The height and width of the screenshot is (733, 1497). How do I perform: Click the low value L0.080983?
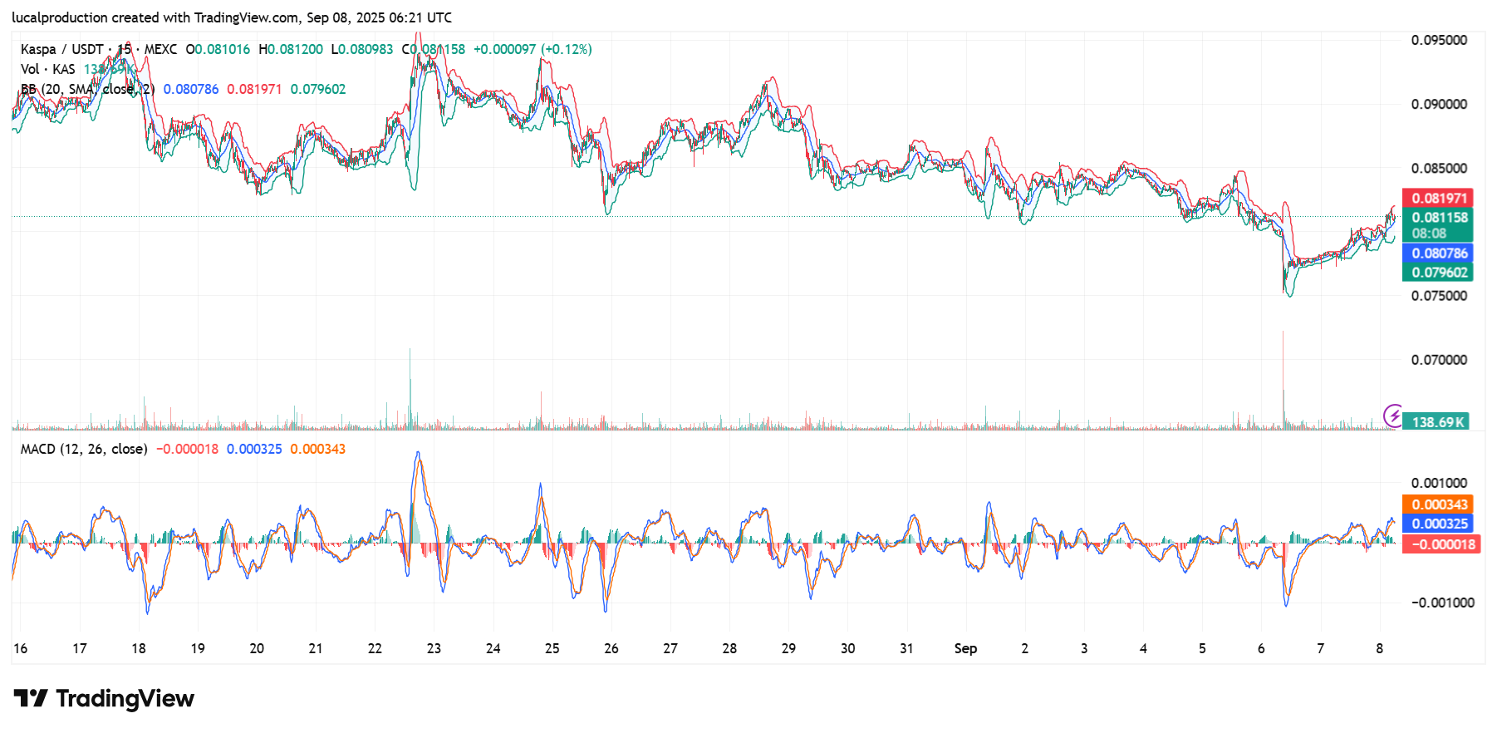[362, 49]
